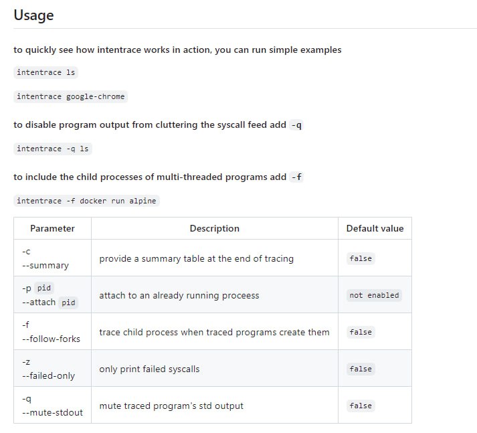
Task: Click the 'intentrace -q ls' code snippet
Action: [52, 149]
